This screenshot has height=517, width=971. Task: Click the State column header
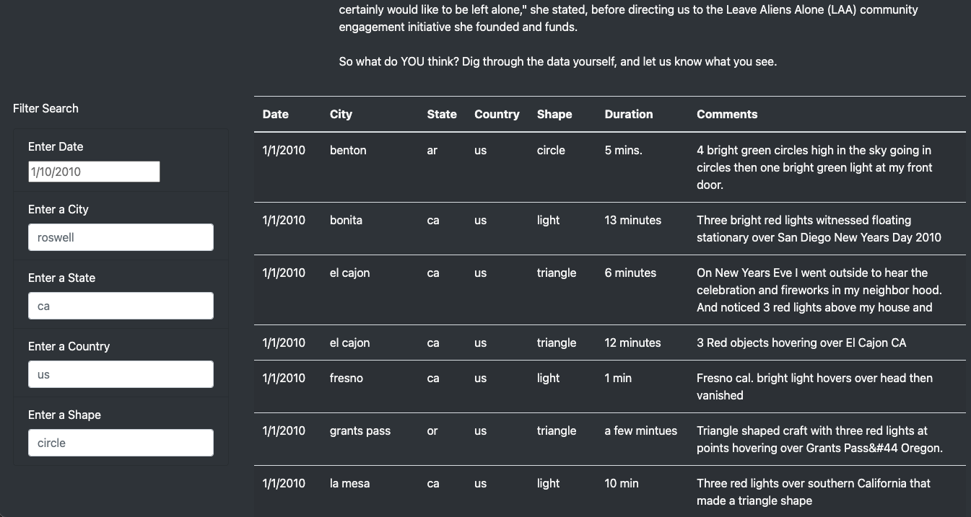tap(441, 114)
